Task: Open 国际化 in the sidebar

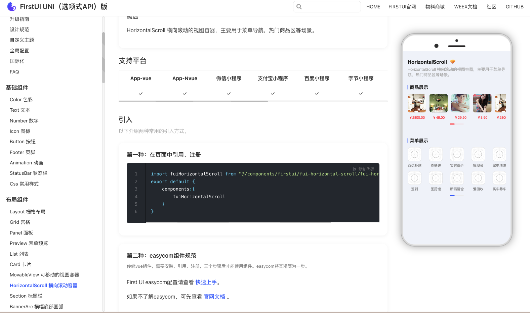Action: click(17, 61)
